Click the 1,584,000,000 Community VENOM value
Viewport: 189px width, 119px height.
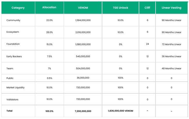pyautogui.click(x=83, y=20)
